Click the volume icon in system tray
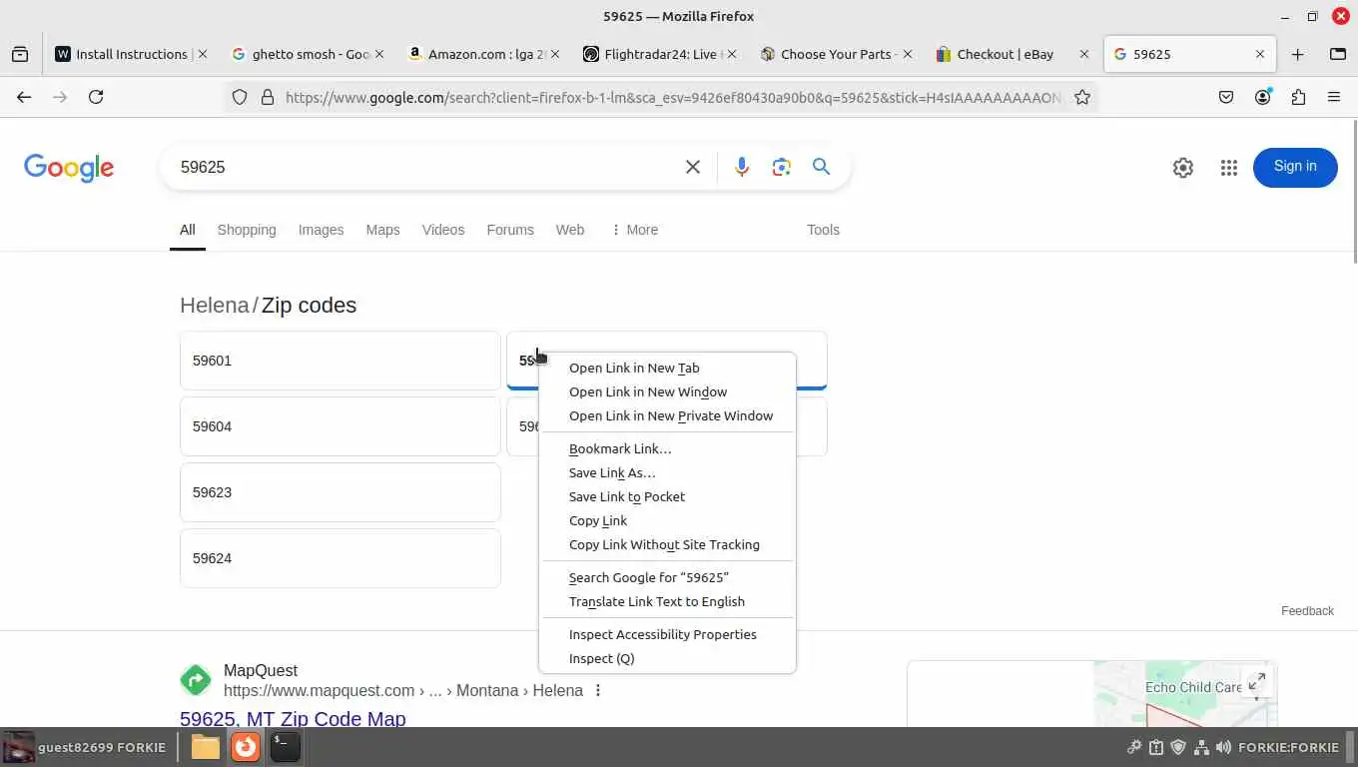This screenshot has height=767, width=1358. point(1223,747)
